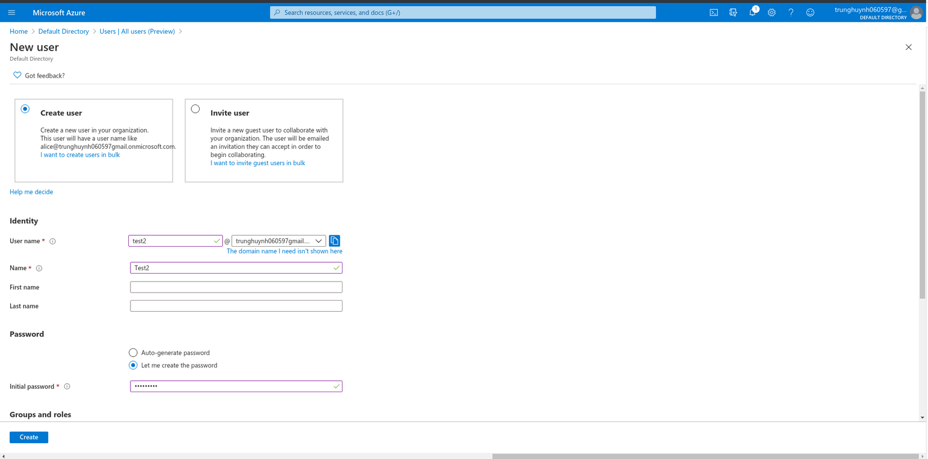This screenshot has height=459, width=928.
Task: Close the New user blade
Action: click(908, 47)
